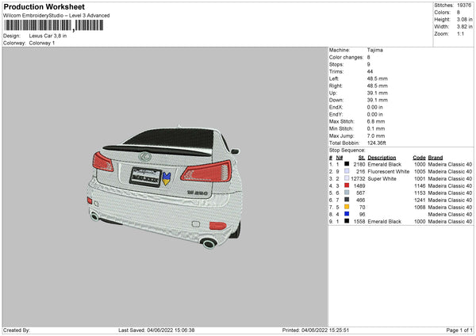This screenshot has width=476, height=336.
Task: Click the red swatch with code 1146
Action: point(347,185)
